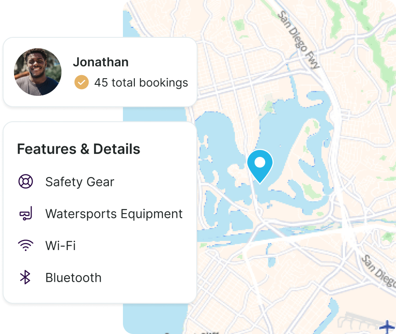
Task: Click the Watersports Equipment snorkel icon
Action: (x=26, y=214)
